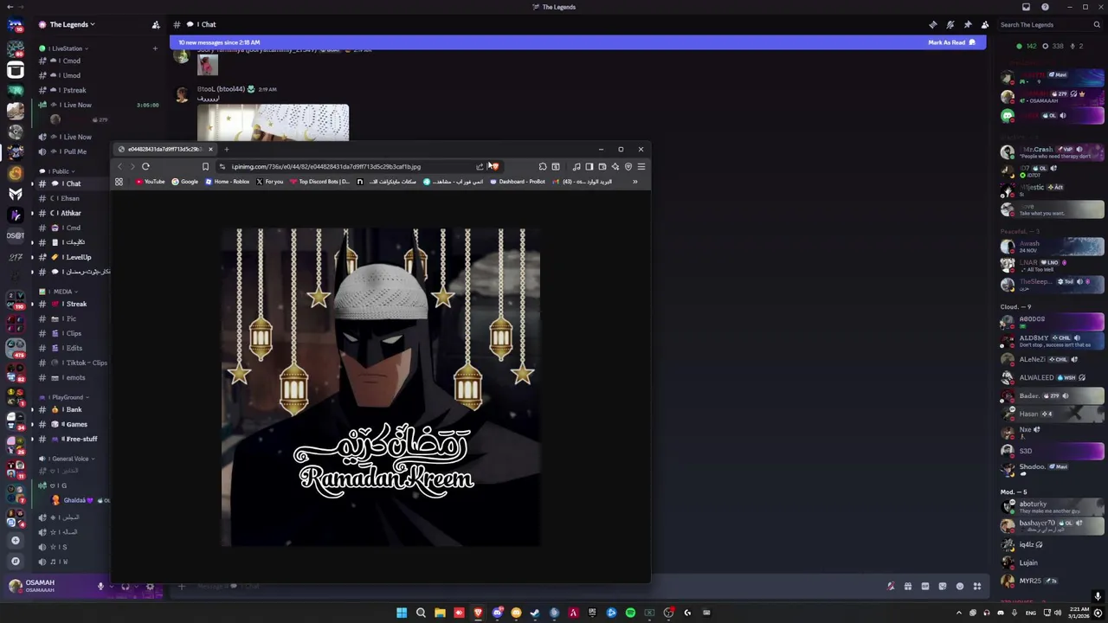The width and height of the screenshot is (1108, 623).
Task: Show more bookmarks chevron
Action: [635, 182]
